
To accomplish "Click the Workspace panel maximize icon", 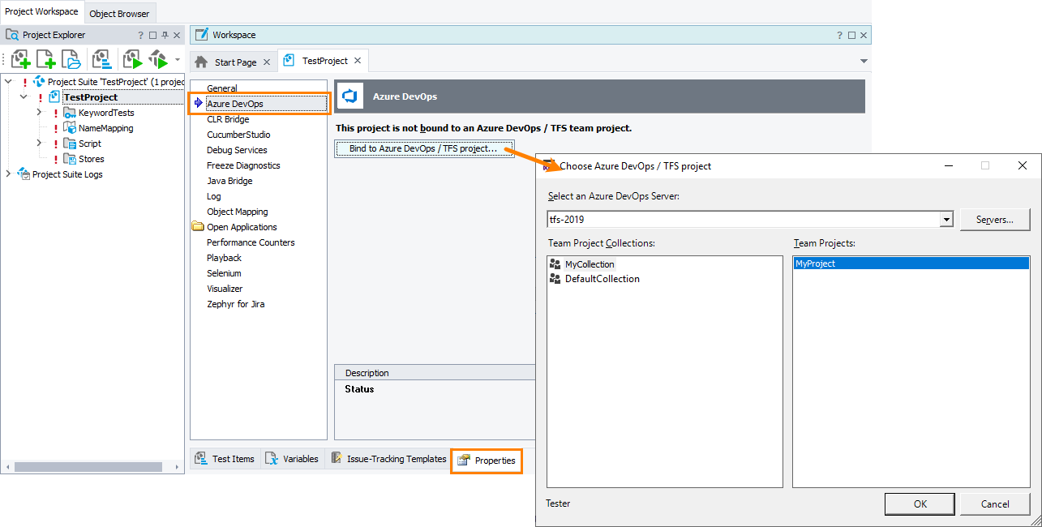I will (x=851, y=35).
